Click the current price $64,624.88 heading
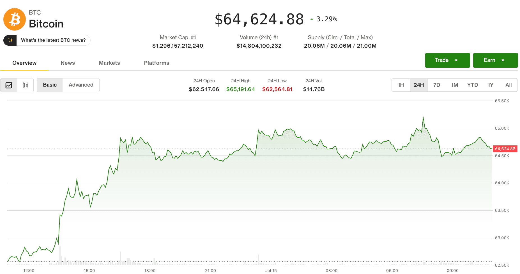The width and height of the screenshot is (520, 274). (x=259, y=19)
